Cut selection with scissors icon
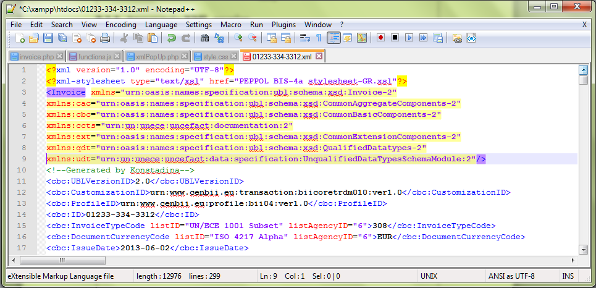Image resolution: width=596 pixels, height=288 pixels. click(124, 38)
